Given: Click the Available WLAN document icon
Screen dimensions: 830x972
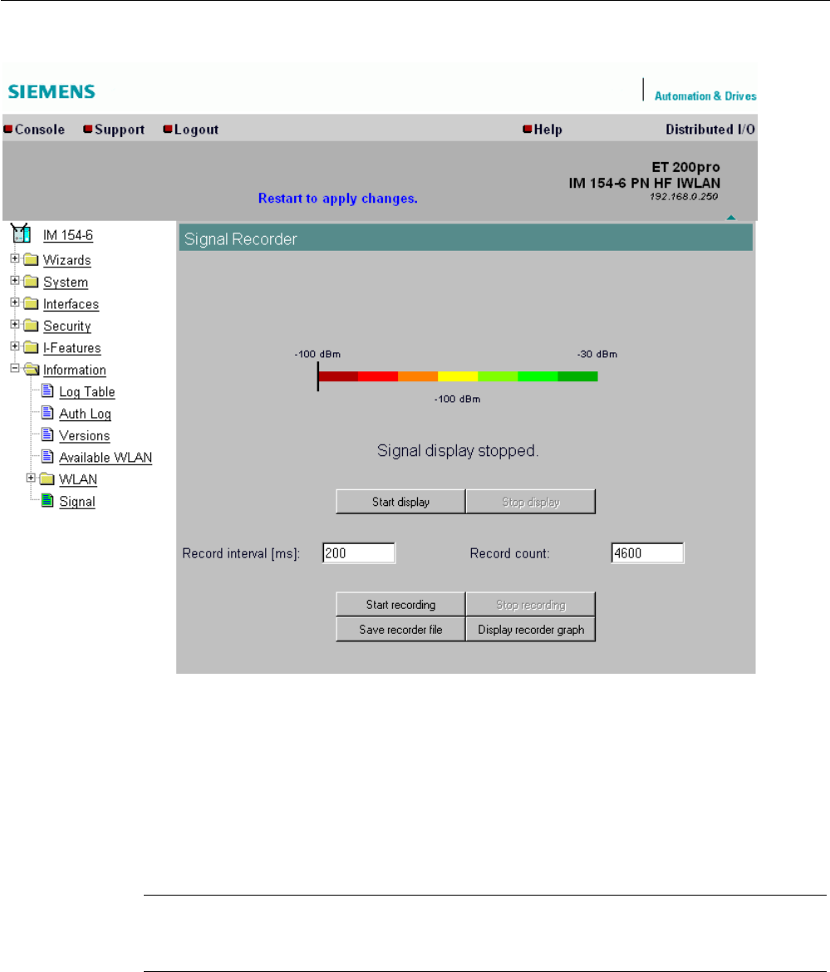Looking at the screenshot, I should pos(47,456).
